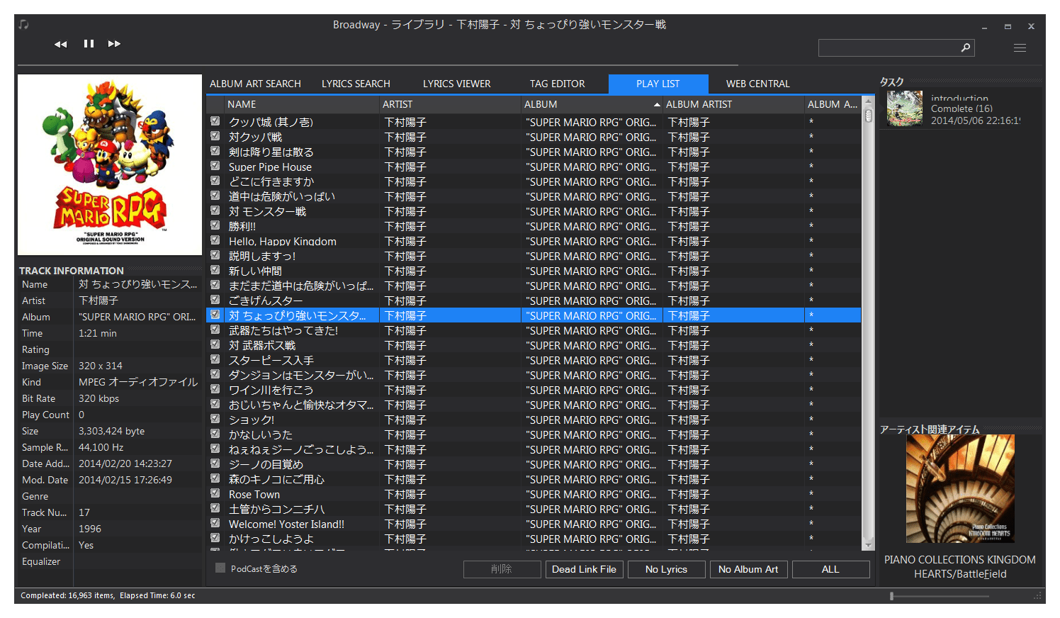Open the ALBUM ART SEARCH tab

pos(255,84)
